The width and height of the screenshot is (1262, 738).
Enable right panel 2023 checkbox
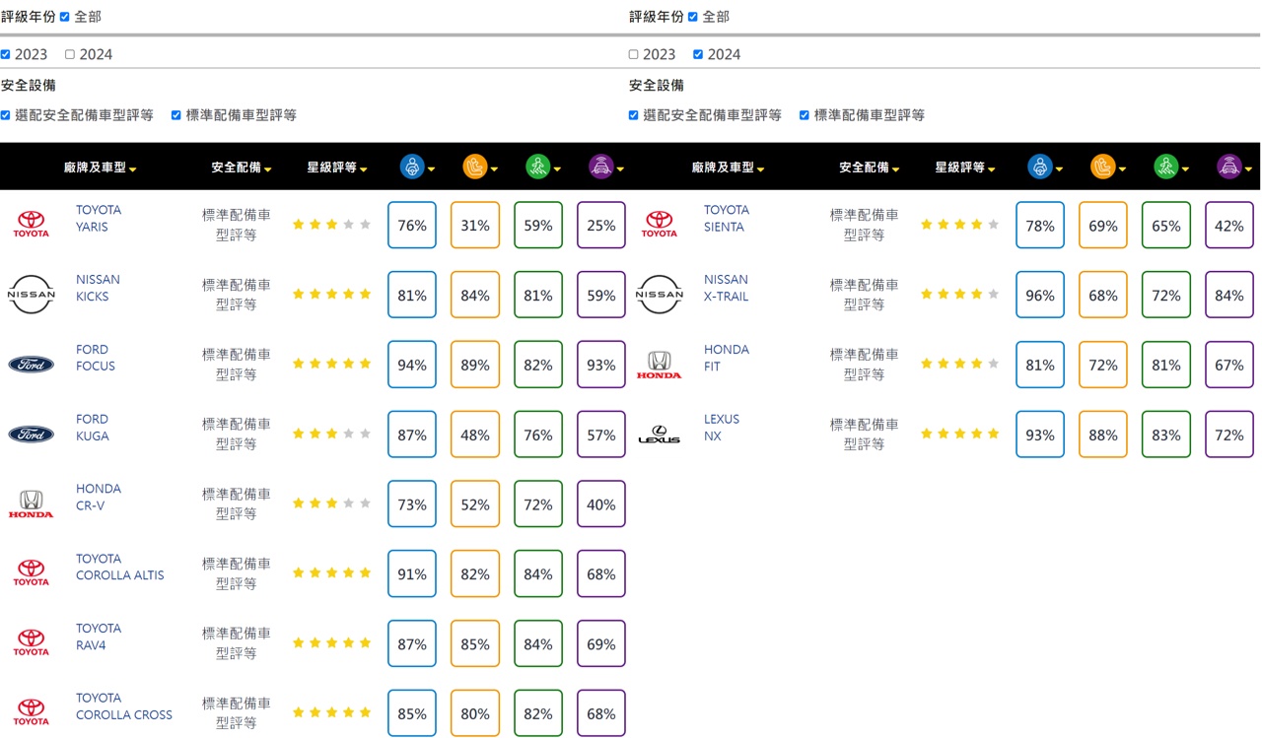[x=634, y=54]
